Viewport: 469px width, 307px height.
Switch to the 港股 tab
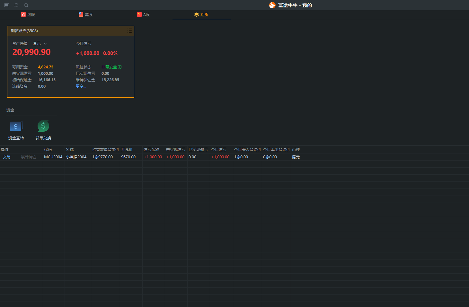[x=28, y=14]
